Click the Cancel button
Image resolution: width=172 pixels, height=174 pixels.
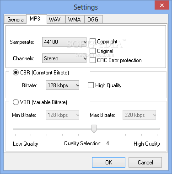pos(145,163)
